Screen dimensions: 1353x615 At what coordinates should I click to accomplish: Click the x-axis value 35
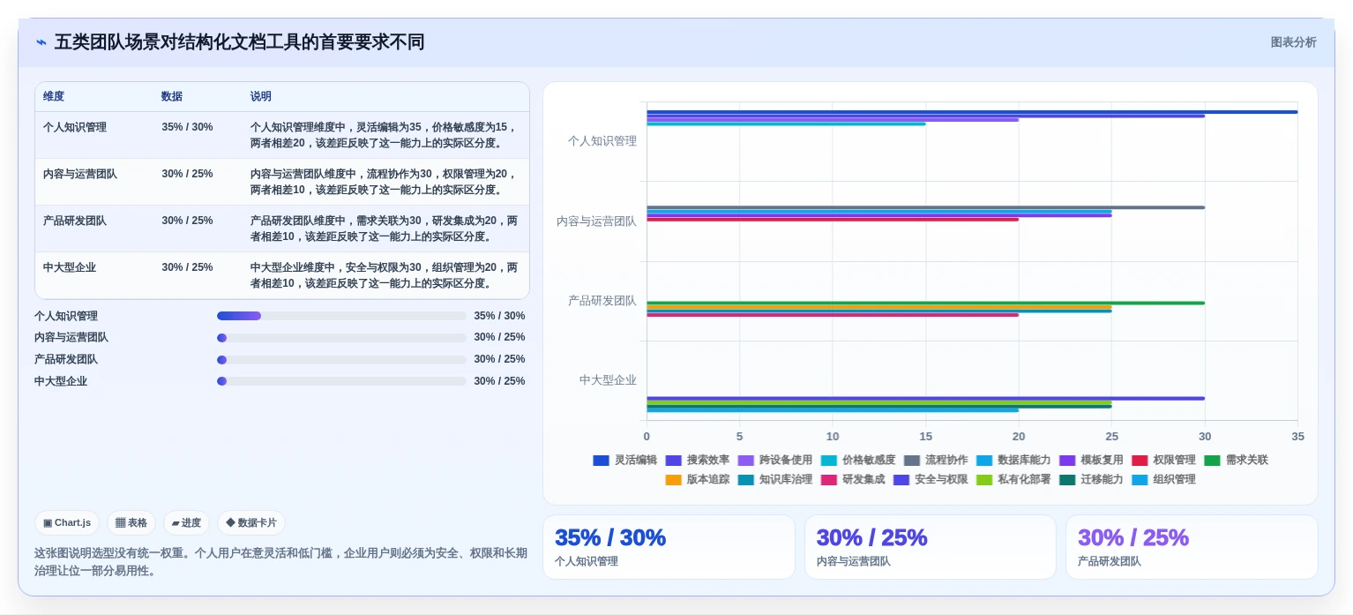pos(1297,437)
